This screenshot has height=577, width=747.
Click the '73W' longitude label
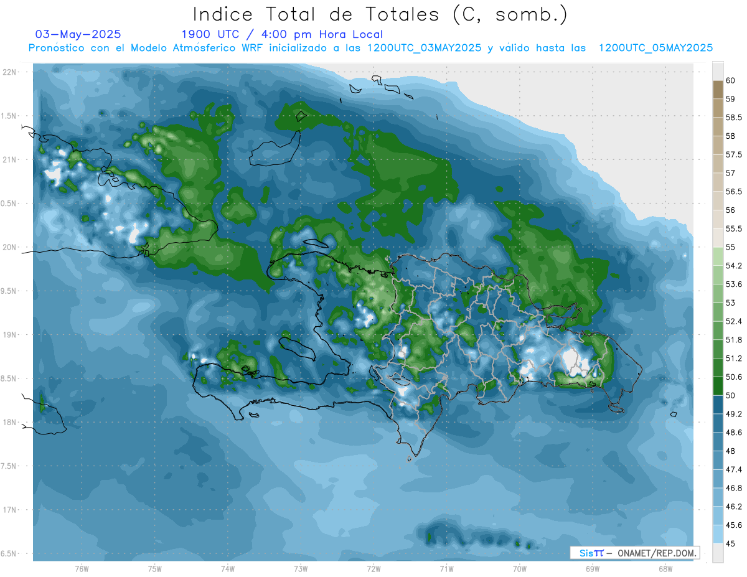click(x=301, y=568)
